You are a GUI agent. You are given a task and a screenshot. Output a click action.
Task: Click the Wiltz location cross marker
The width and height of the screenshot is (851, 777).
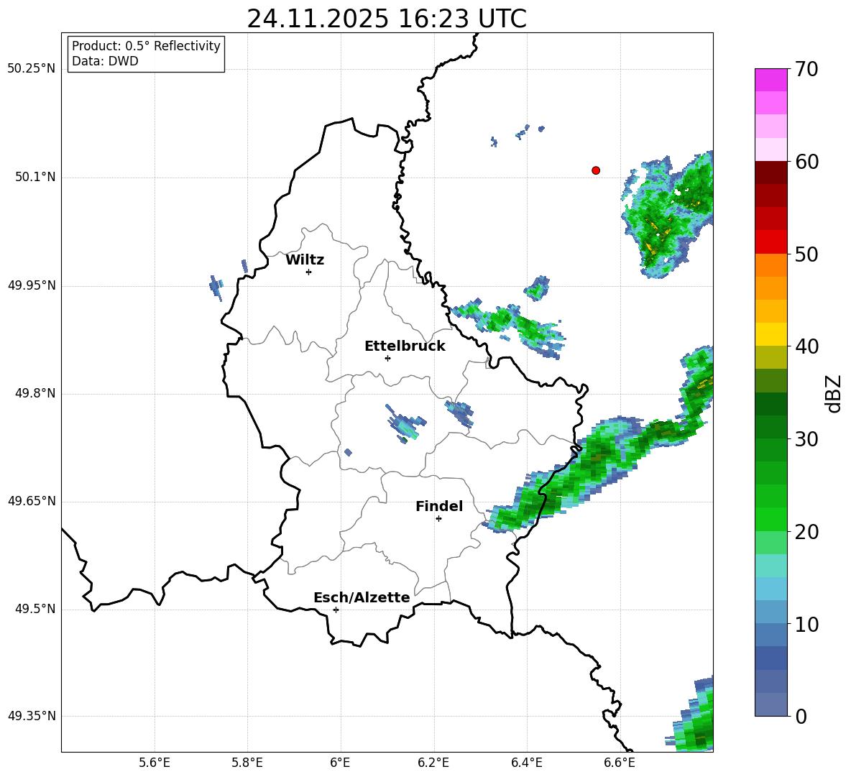308,272
